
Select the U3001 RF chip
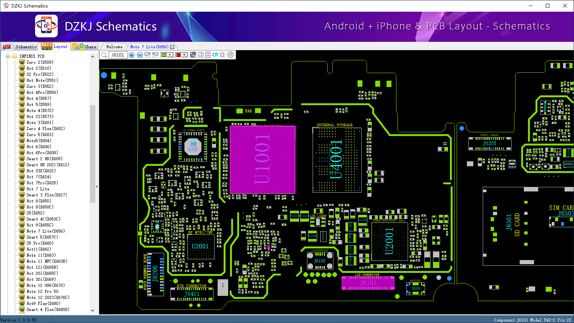click(200, 246)
